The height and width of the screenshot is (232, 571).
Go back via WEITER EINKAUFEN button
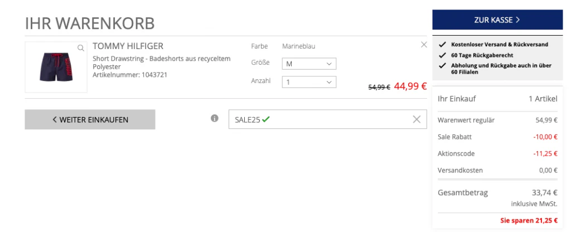click(90, 119)
